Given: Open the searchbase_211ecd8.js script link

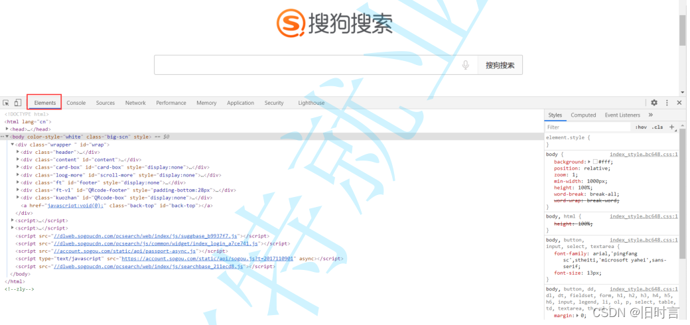Looking at the screenshot, I should coord(148,267).
